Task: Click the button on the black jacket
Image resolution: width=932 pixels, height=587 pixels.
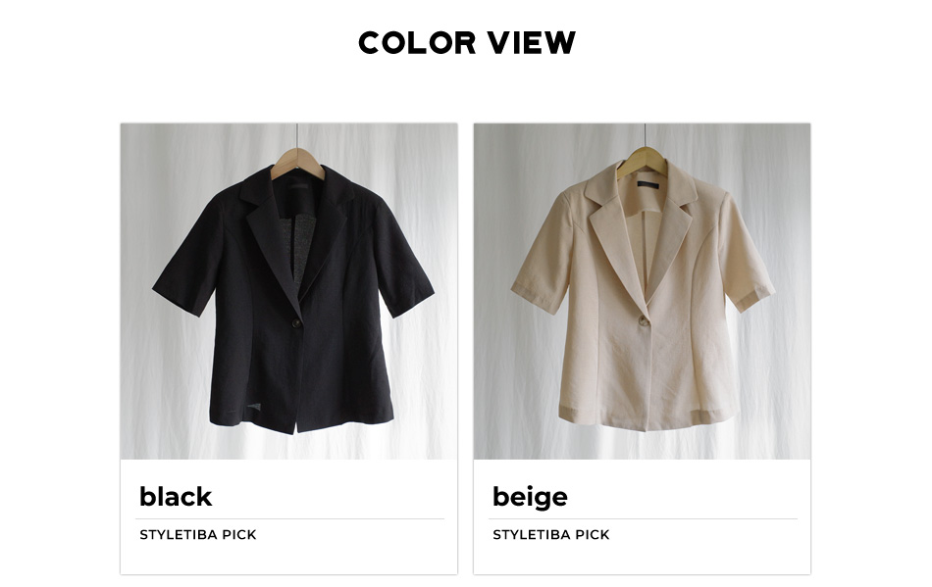Action: [x=296, y=323]
